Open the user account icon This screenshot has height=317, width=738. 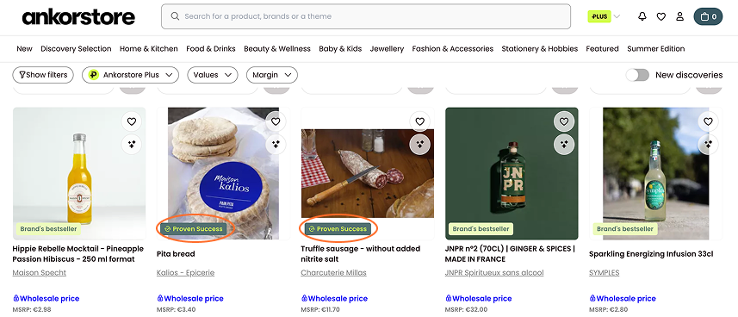[679, 16]
